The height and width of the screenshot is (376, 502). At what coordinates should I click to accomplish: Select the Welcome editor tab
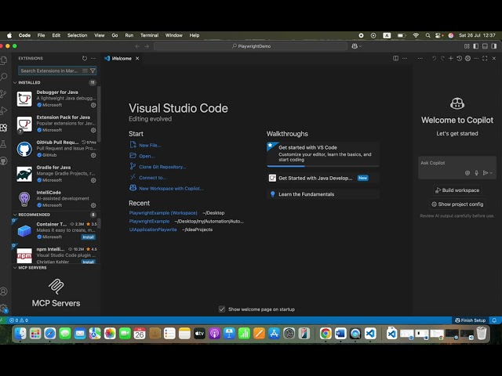[122, 58]
